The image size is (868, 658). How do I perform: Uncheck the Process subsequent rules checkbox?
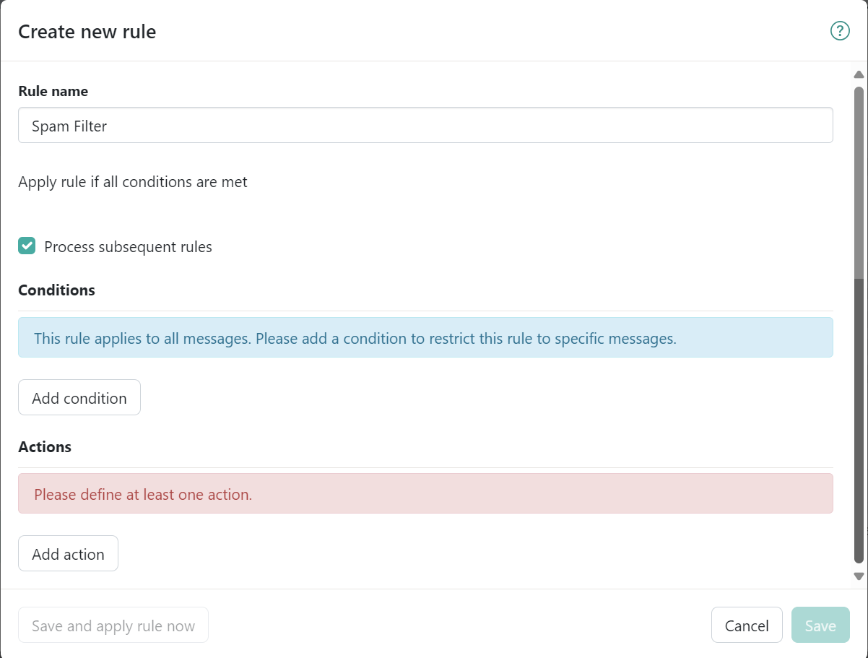point(26,246)
